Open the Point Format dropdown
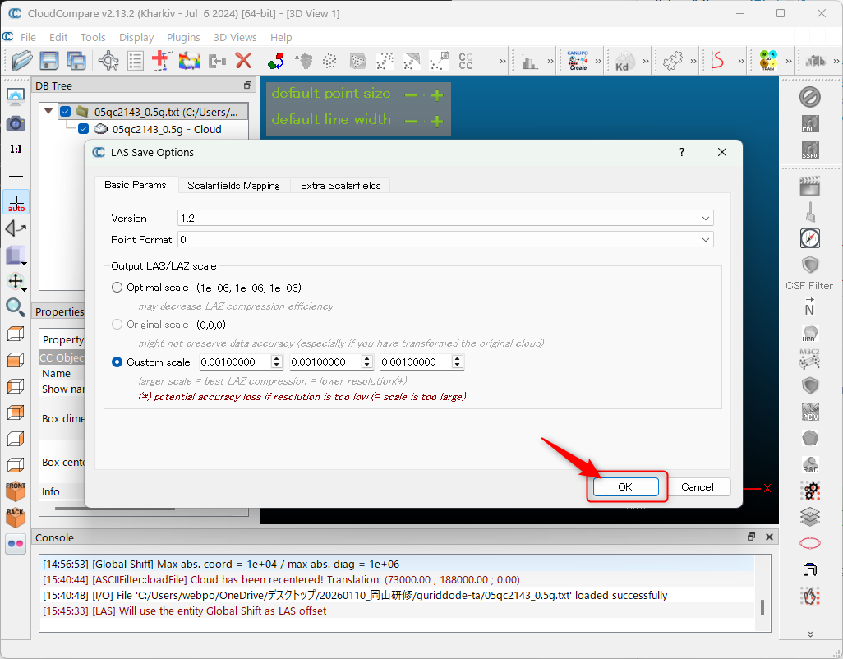This screenshot has width=843, height=659. click(x=445, y=239)
